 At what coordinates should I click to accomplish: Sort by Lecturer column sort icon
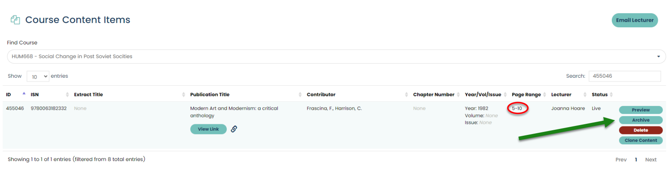point(585,94)
